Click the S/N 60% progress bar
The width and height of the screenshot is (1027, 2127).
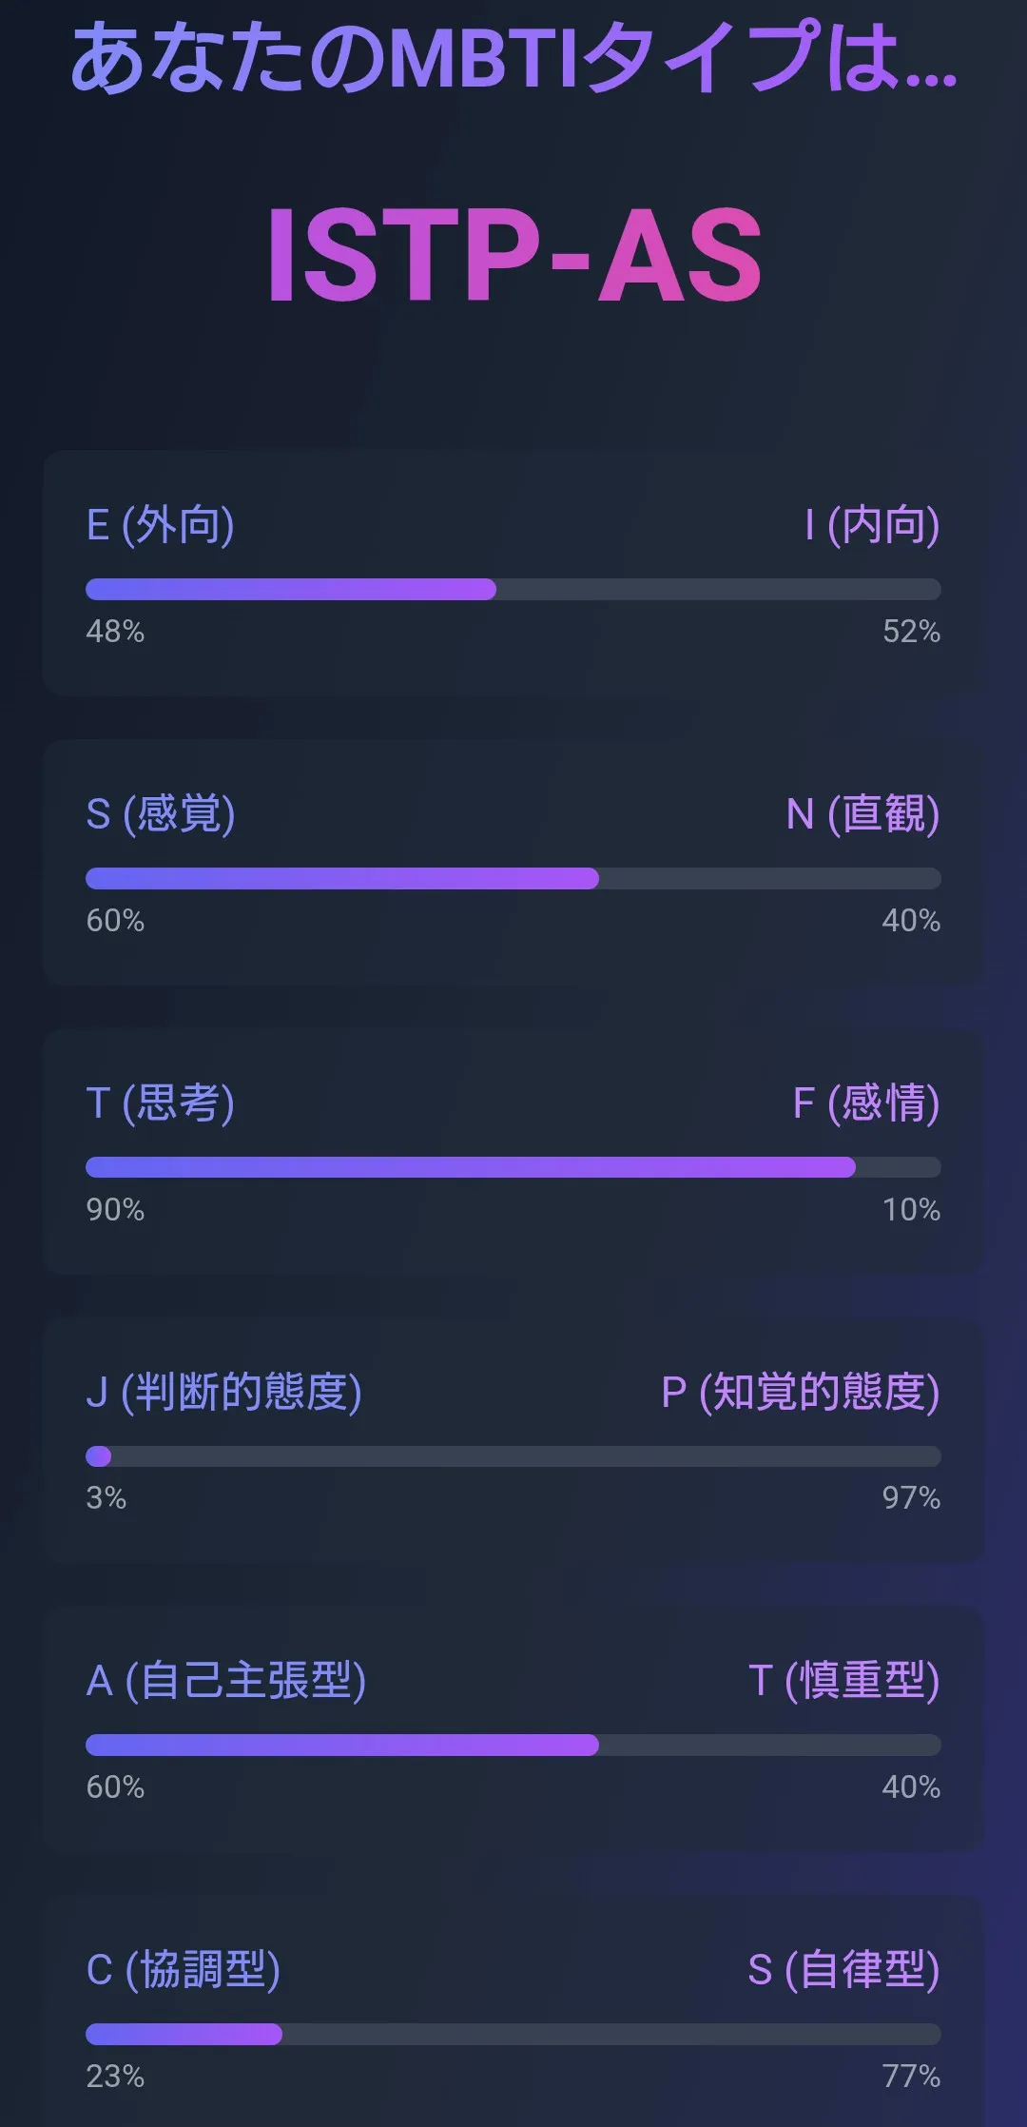[x=513, y=878]
